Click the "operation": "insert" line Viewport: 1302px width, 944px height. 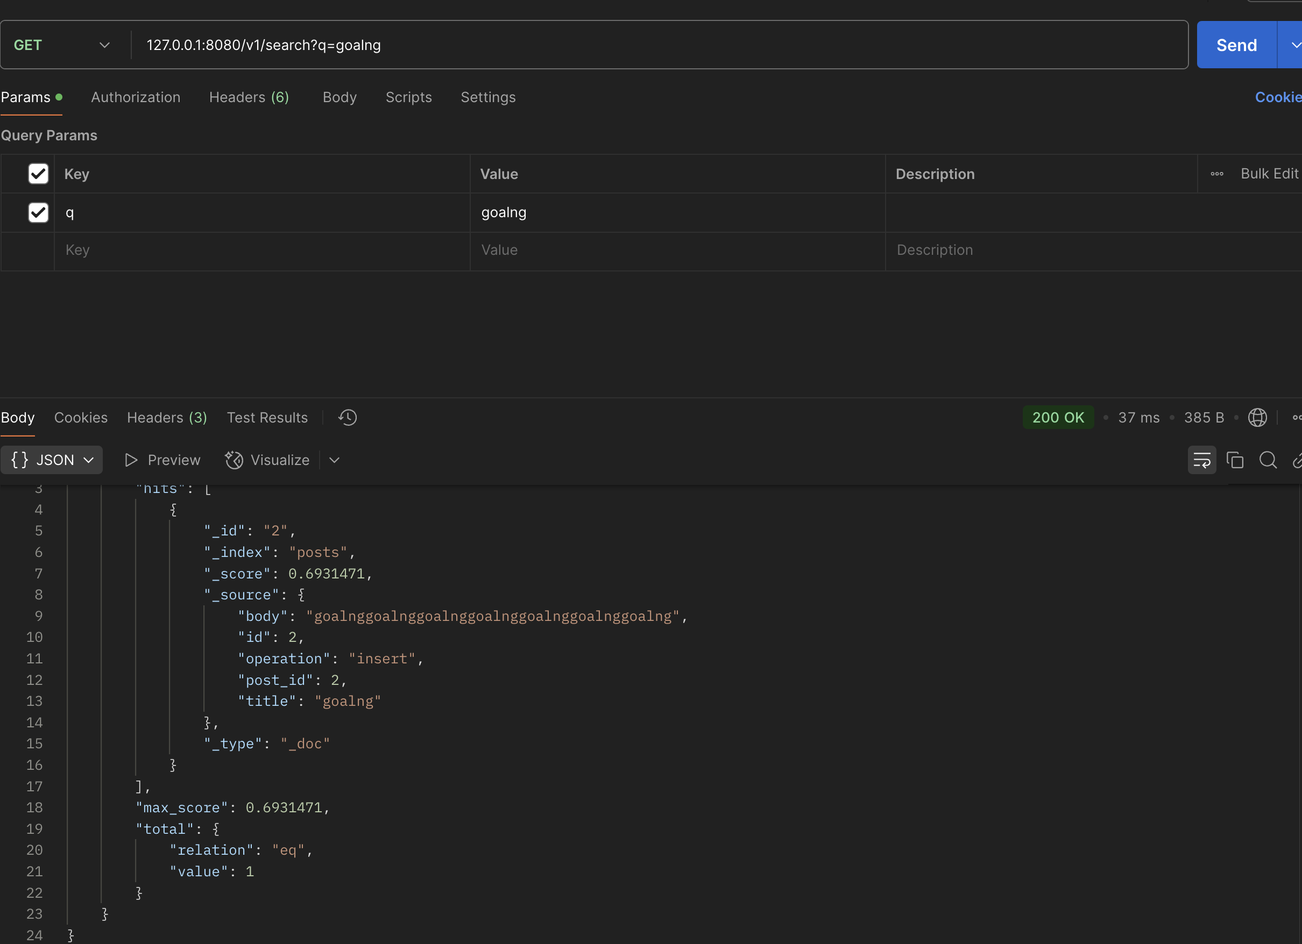coord(331,659)
